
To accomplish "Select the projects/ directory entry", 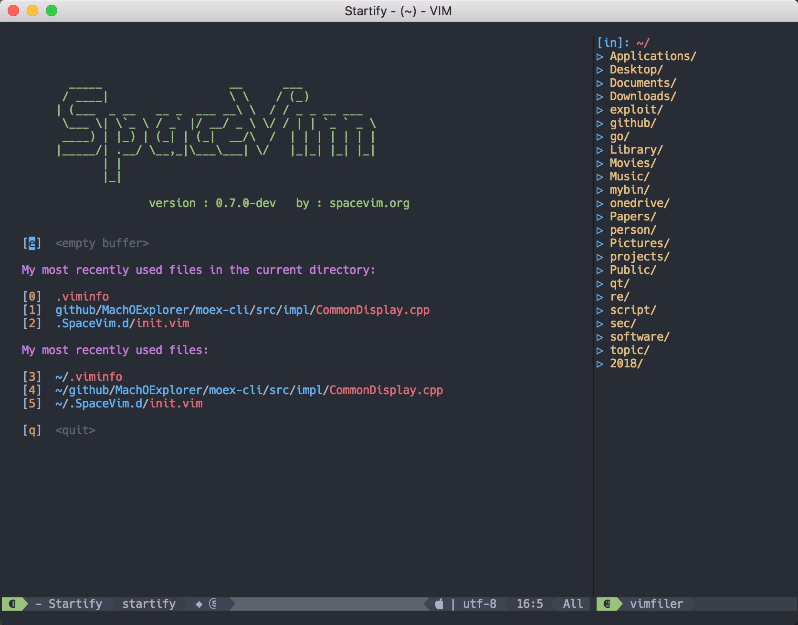I will (x=640, y=257).
